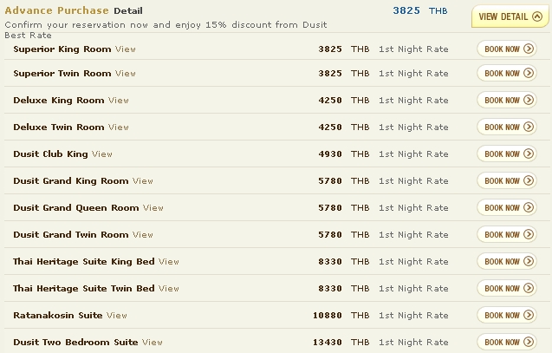View the Superior King Room details

pos(126,49)
